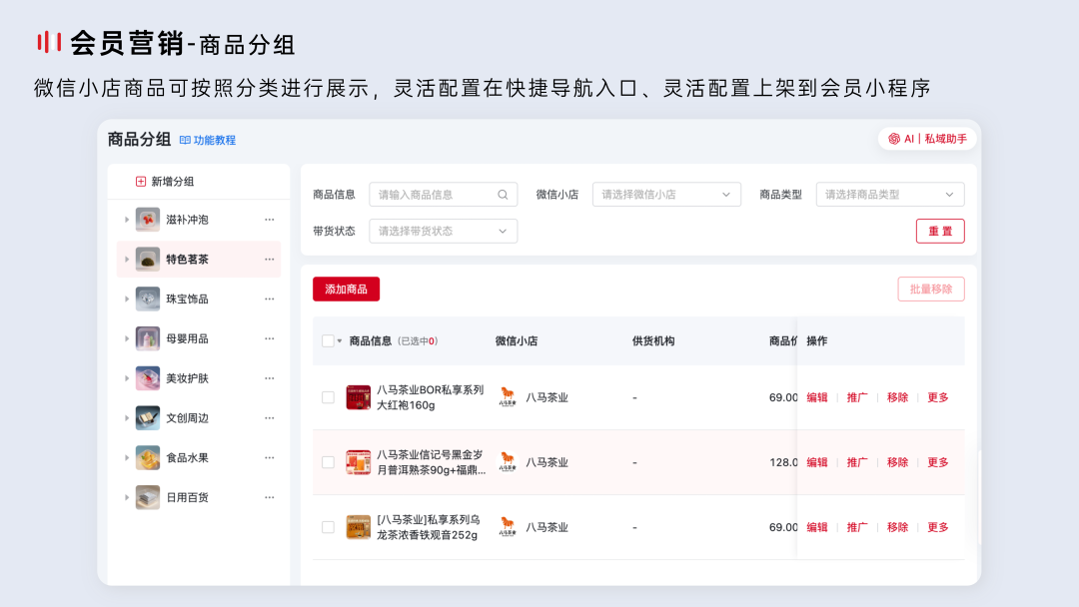This screenshot has width=1079, height=607.
Task: Open the 更多 menu for 大红袍 product
Action: pos(936,396)
